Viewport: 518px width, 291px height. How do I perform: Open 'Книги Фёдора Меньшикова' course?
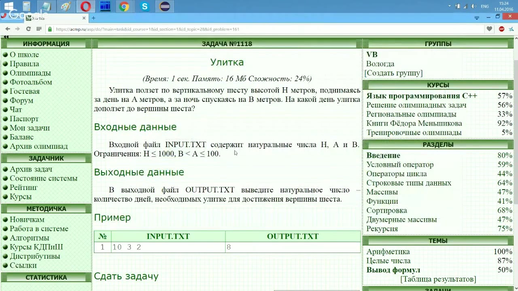click(414, 123)
